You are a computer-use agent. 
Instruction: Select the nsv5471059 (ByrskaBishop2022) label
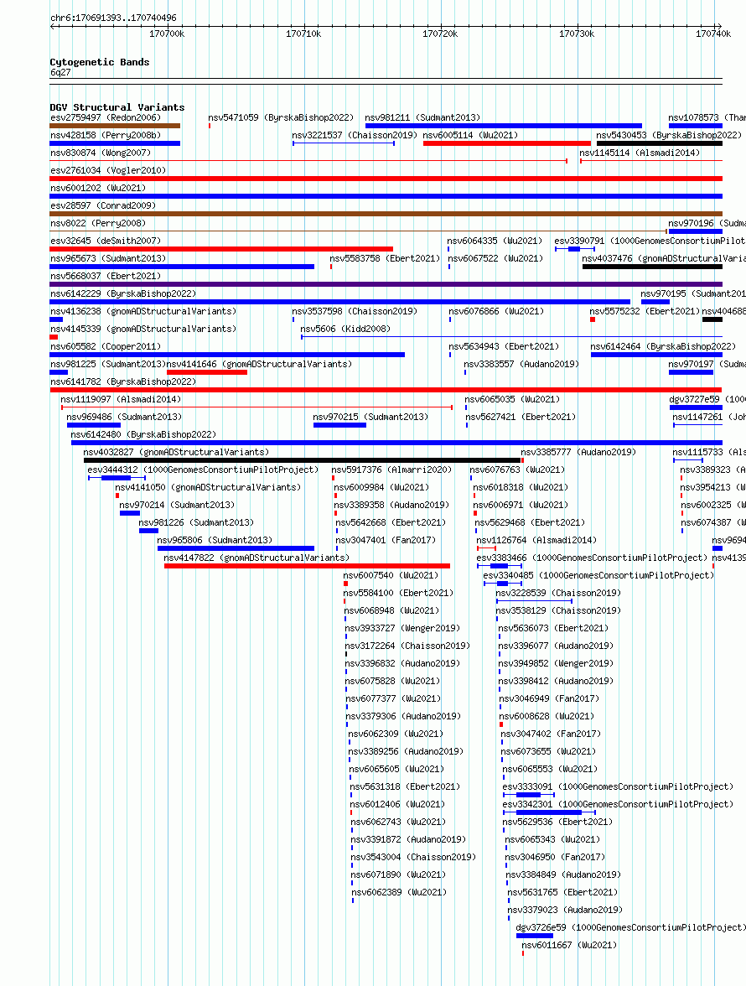click(x=281, y=117)
